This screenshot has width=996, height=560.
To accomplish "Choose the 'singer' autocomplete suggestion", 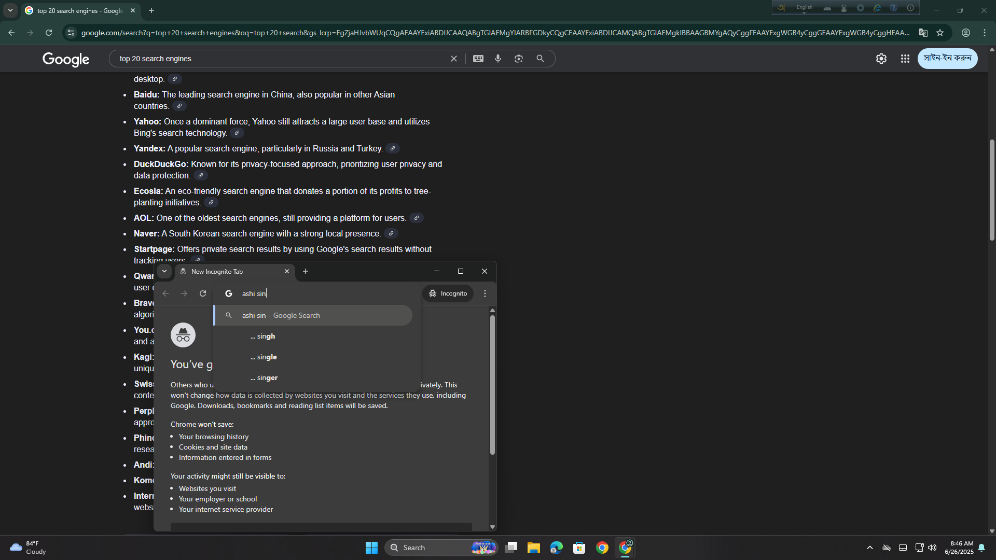I will 313,377.
